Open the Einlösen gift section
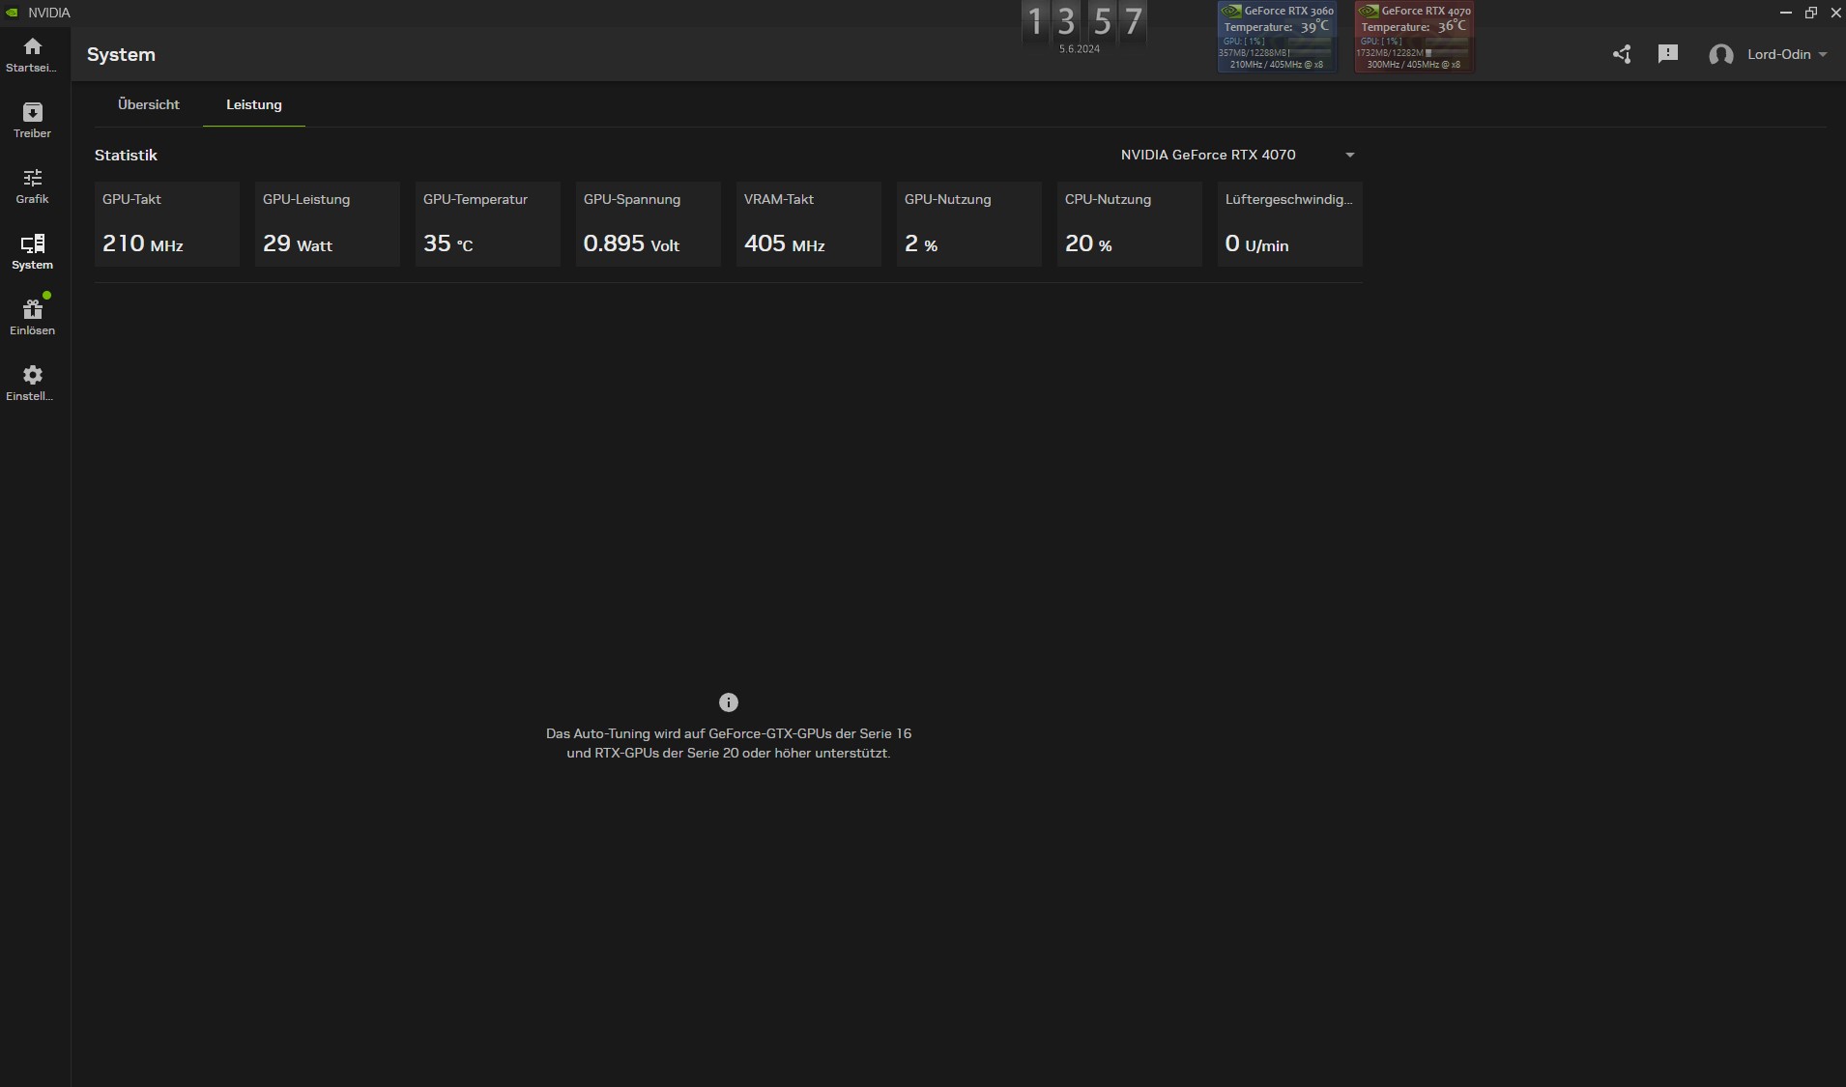Screen dimensions: 1846x1087 (x=32, y=318)
